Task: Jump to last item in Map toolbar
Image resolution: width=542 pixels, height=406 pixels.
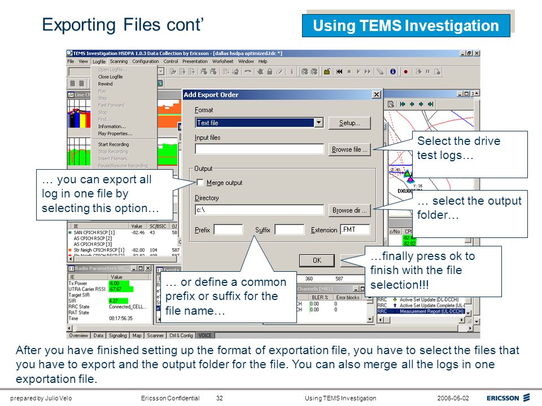Action: point(430,104)
